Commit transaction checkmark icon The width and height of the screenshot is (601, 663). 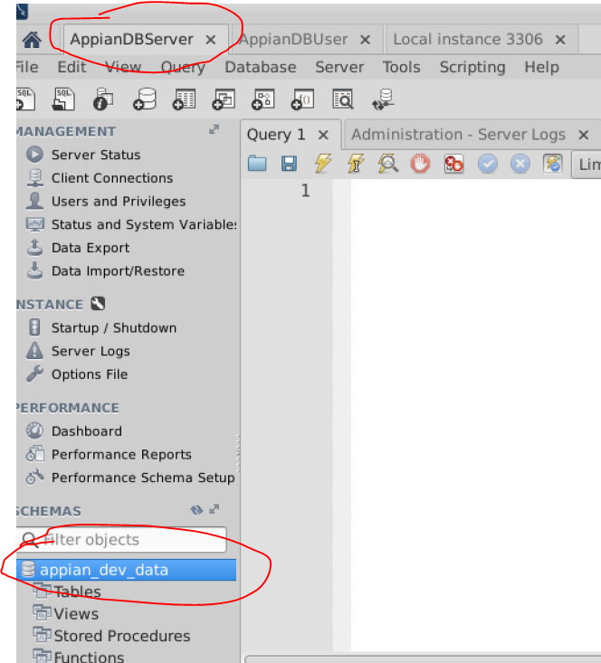[x=488, y=163]
